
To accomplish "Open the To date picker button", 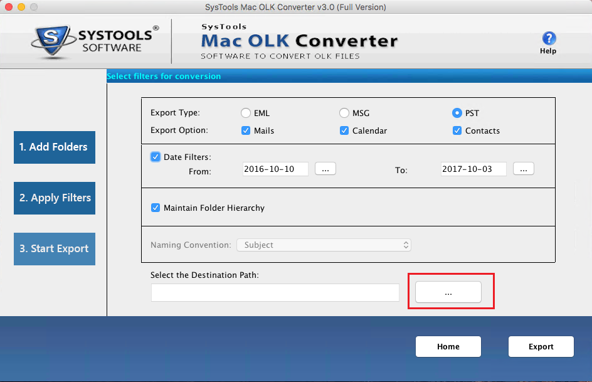I will [524, 169].
